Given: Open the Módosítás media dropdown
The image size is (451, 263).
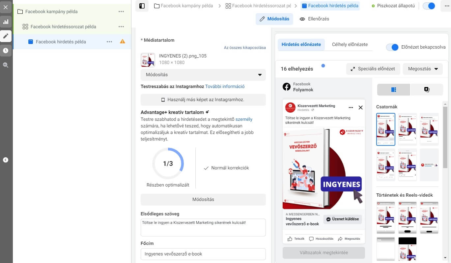Looking at the screenshot, I should click(203, 75).
